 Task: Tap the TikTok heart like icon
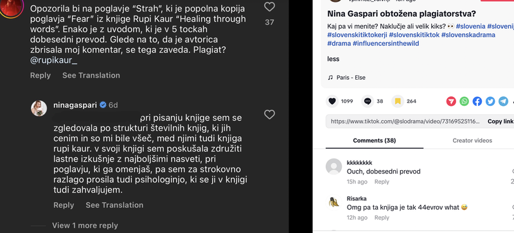click(332, 101)
